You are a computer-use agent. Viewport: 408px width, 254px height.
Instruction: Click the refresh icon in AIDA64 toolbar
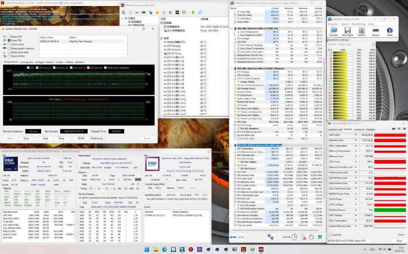pyautogui.click(x=124, y=12)
